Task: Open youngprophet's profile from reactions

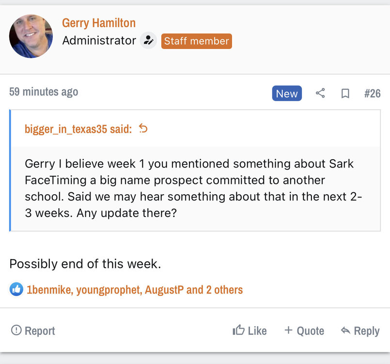Action: point(109,290)
